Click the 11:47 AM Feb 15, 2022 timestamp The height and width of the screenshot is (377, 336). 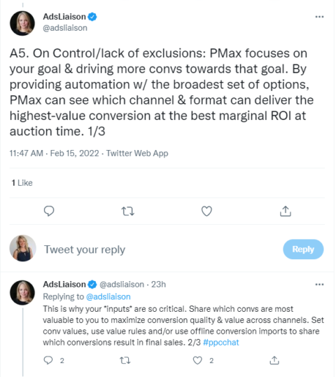click(55, 153)
